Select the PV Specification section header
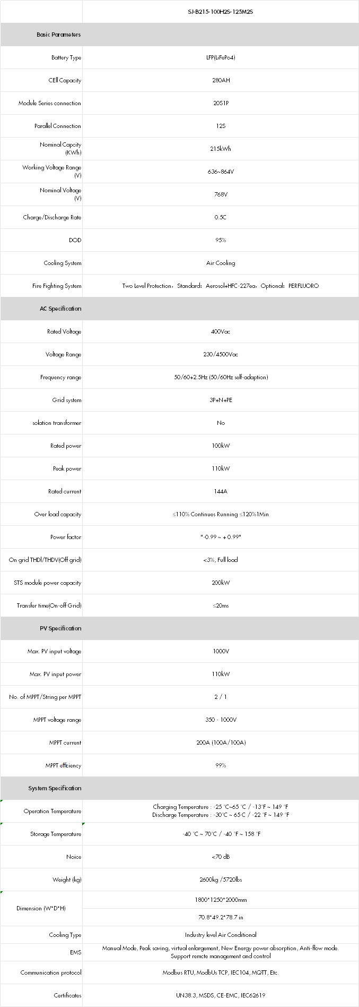Viewport: 359px width, 1007px height. point(180,628)
